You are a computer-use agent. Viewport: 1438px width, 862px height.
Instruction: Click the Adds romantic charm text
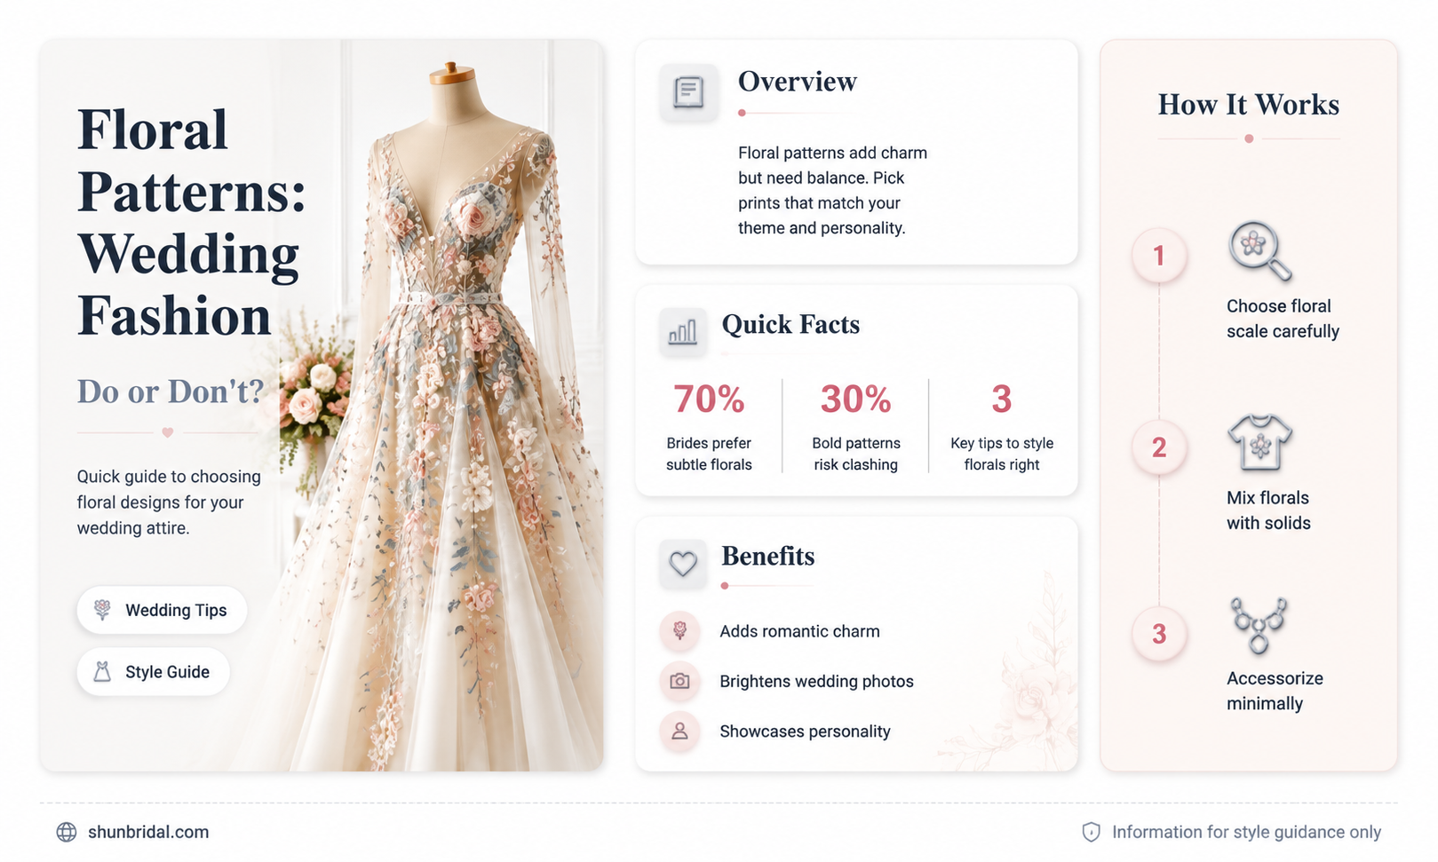(799, 631)
